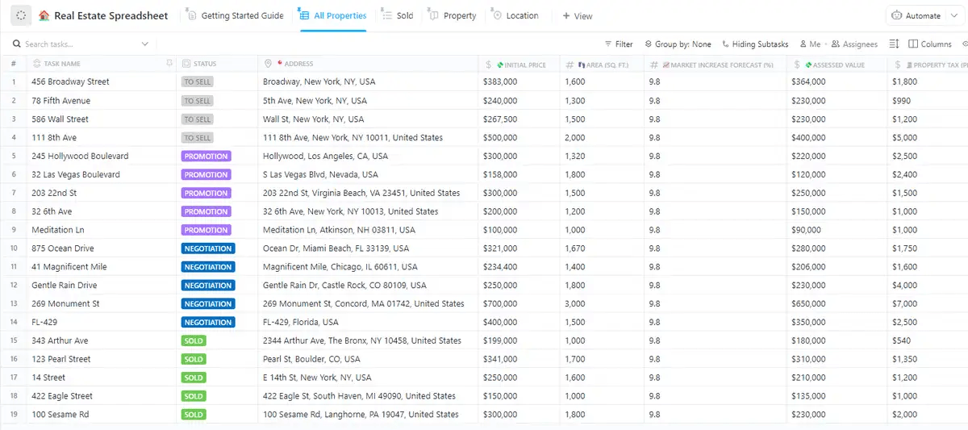The height and width of the screenshot is (430, 968).
Task: Click the Real Estate Spreadsheet title
Action: tap(111, 15)
